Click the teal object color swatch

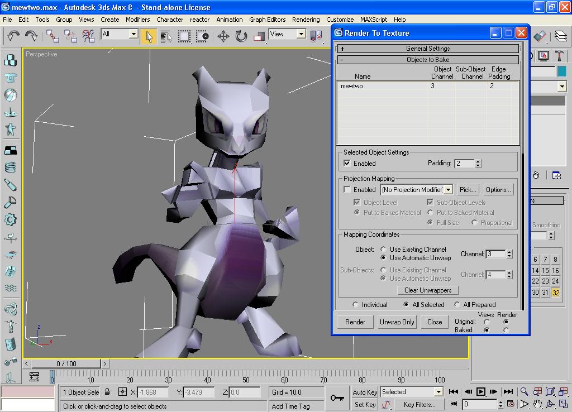(x=561, y=71)
